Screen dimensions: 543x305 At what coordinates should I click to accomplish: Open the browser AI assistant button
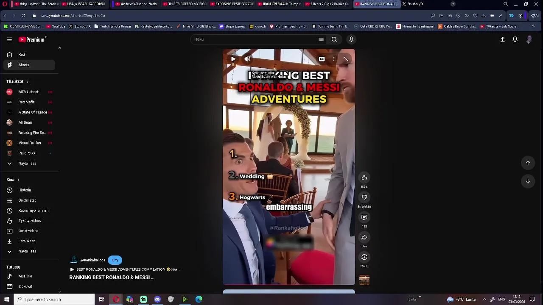(535, 16)
